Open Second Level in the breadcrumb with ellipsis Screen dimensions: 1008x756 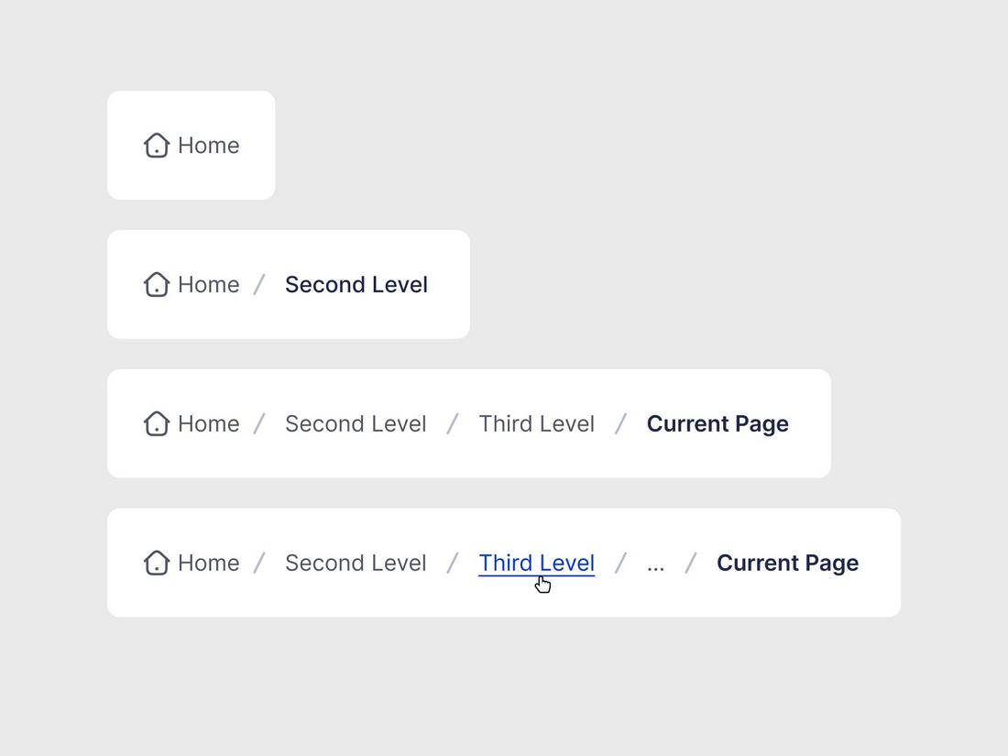356,563
